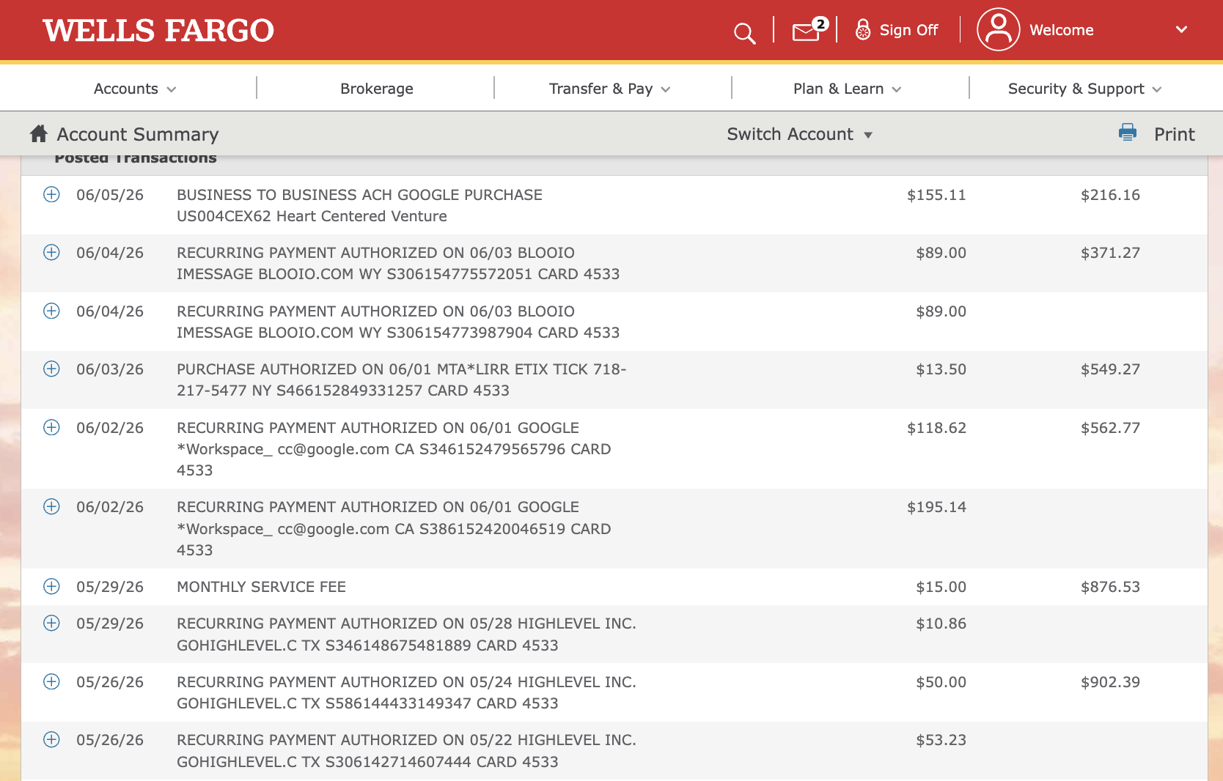The image size is (1223, 781).
Task: Click the $876.53 balance
Action: click(1110, 587)
